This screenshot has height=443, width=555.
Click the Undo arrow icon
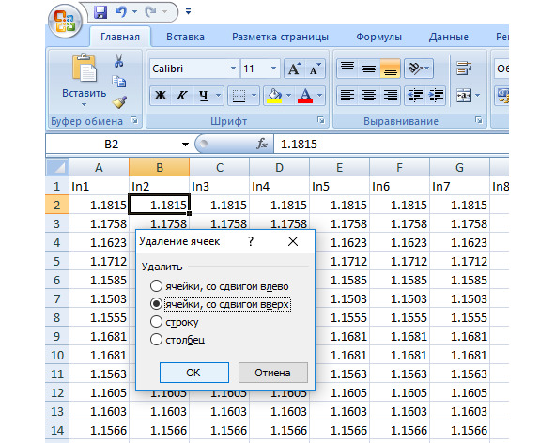tap(121, 11)
